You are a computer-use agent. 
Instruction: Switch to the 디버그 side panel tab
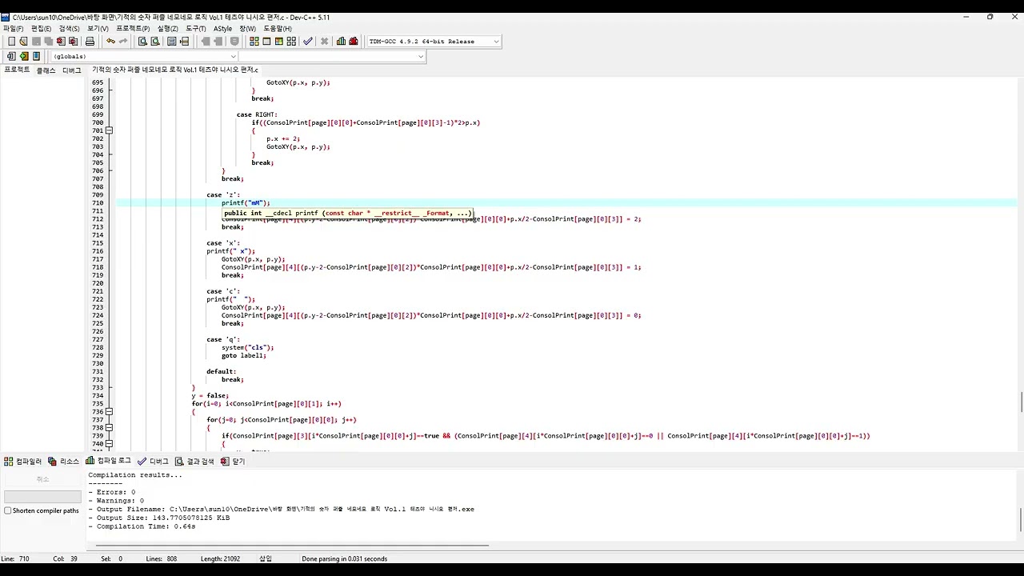[x=72, y=70]
